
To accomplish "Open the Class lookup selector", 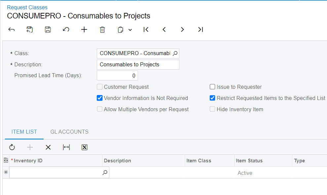I will click(175, 53).
